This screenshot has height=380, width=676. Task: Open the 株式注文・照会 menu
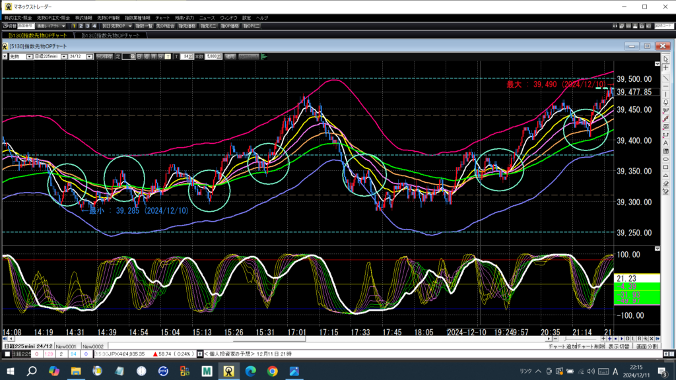(18, 18)
